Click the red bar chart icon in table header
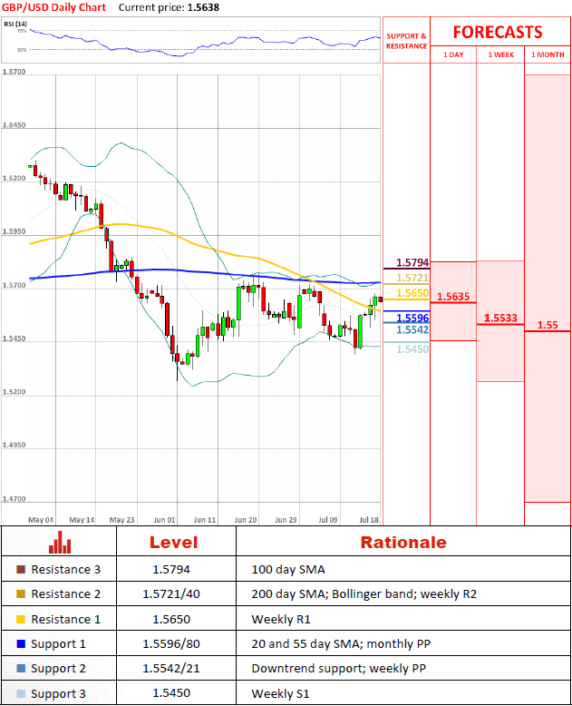The height and width of the screenshot is (706, 572). (60, 542)
